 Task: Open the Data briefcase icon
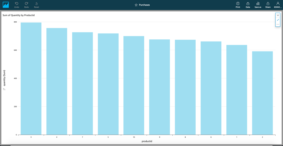tap(248, 4)
